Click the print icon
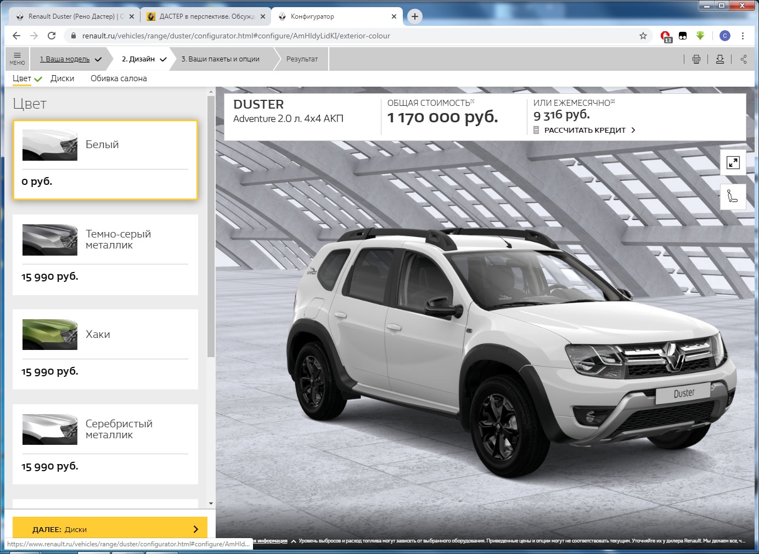The image size is (759, 554). click(696, 59)
